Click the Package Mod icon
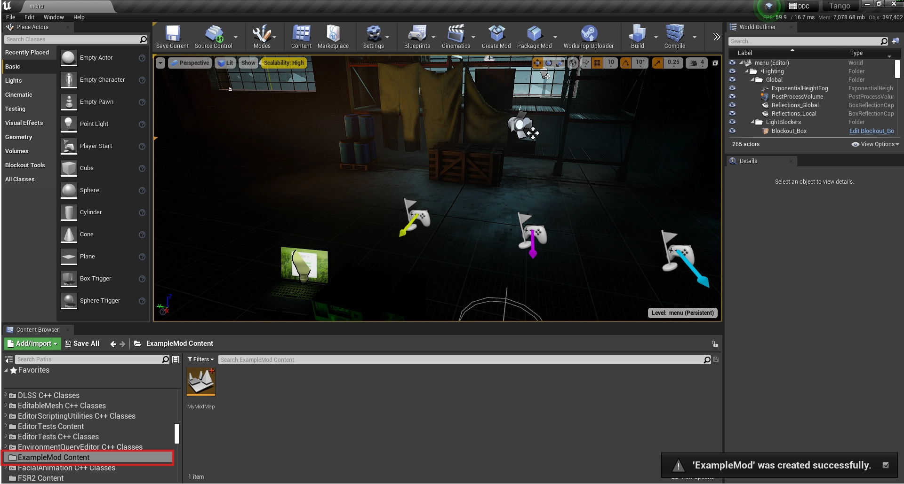The height and width of the screenshot is (484, 904). click(x=534, y=37)
